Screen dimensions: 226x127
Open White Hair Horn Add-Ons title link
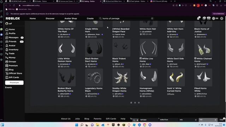[x=175, y=30]
